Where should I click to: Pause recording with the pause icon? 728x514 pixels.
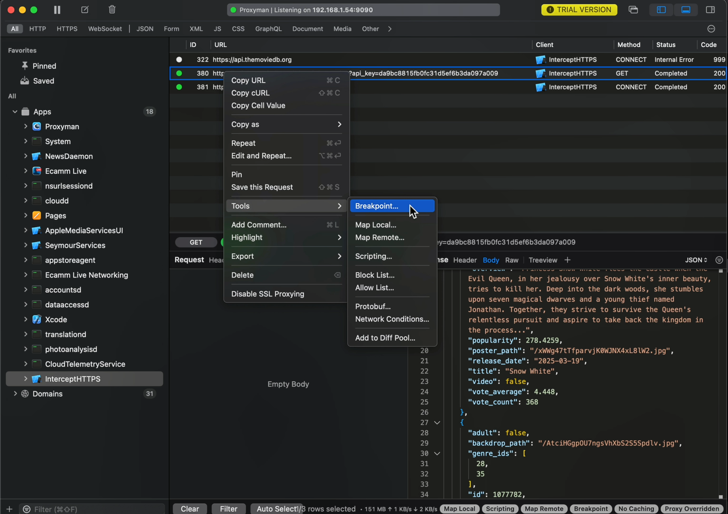coord(57,10)
